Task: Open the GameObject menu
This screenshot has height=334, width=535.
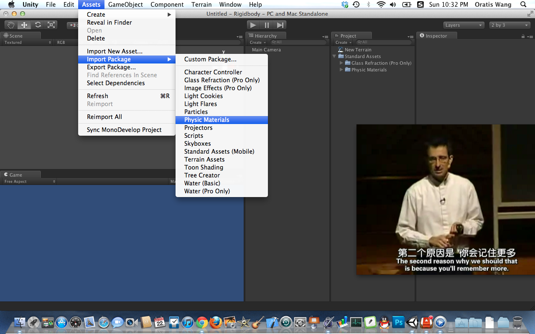Action: click(125, 5)
